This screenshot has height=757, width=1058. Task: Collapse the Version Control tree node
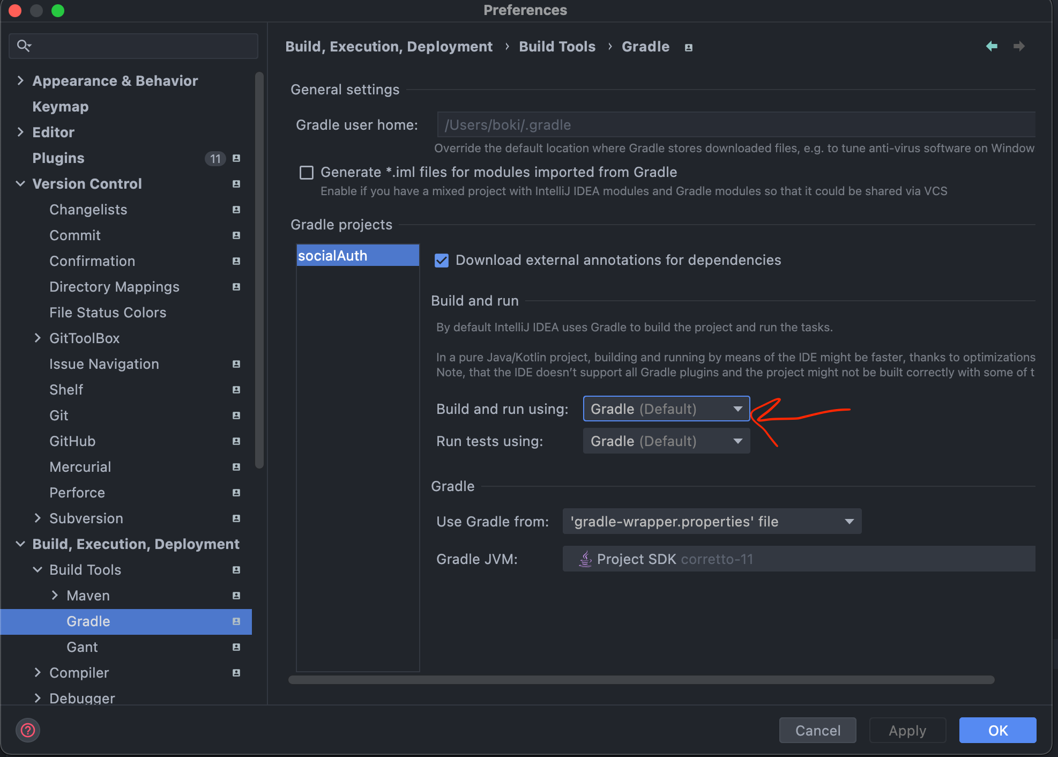(x=20, y=184)
